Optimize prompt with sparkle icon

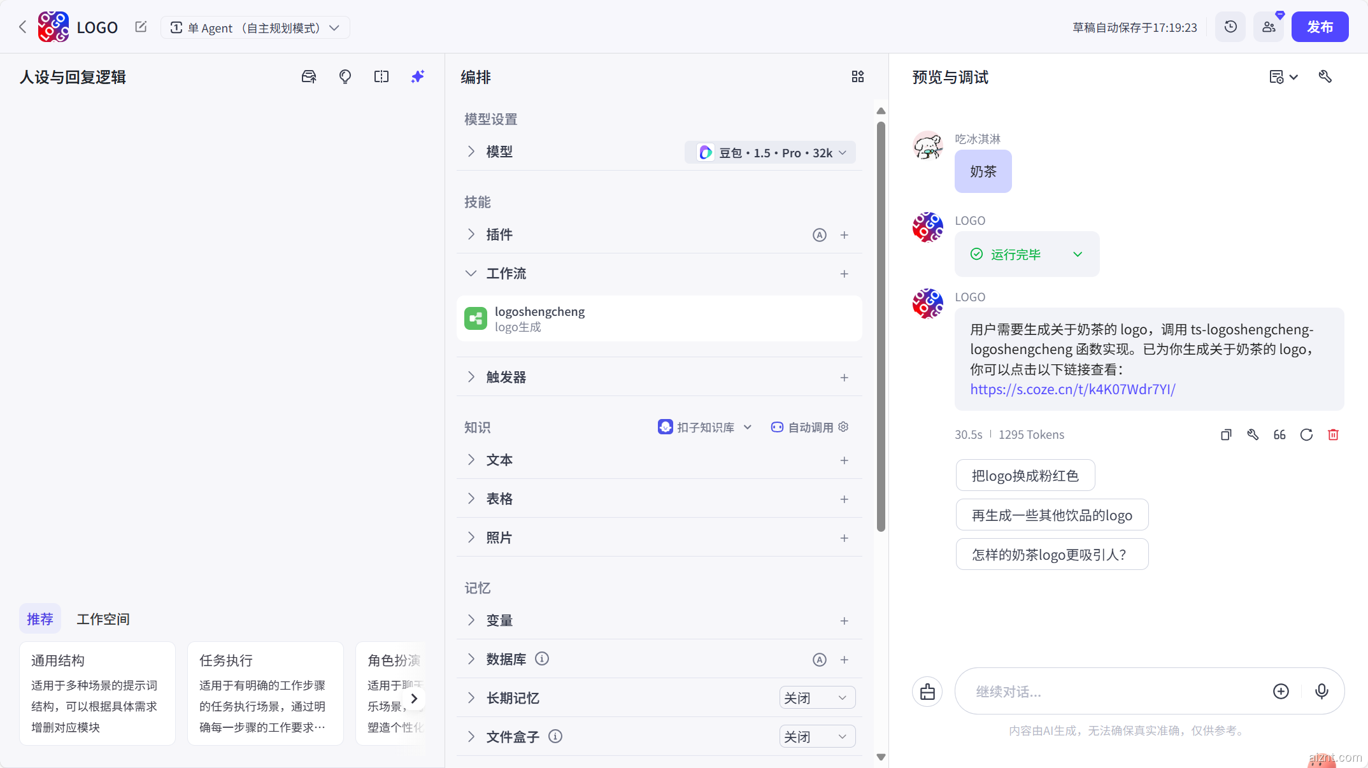[x=418, y=76]
